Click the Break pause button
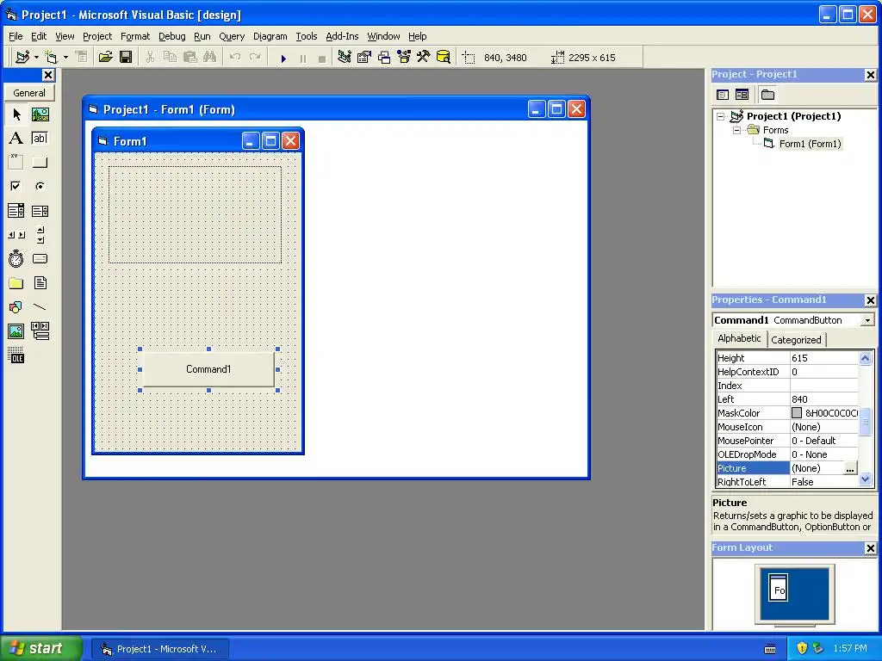The image size is (882, 661). [x=303, y=58]
